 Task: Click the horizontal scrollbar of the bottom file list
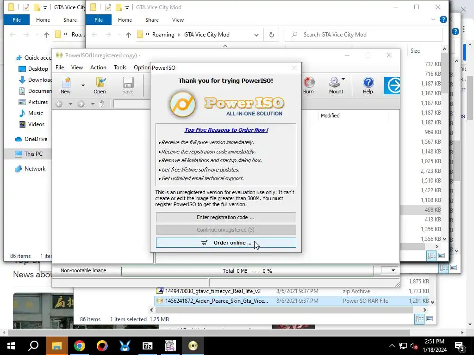click(284, 310)
